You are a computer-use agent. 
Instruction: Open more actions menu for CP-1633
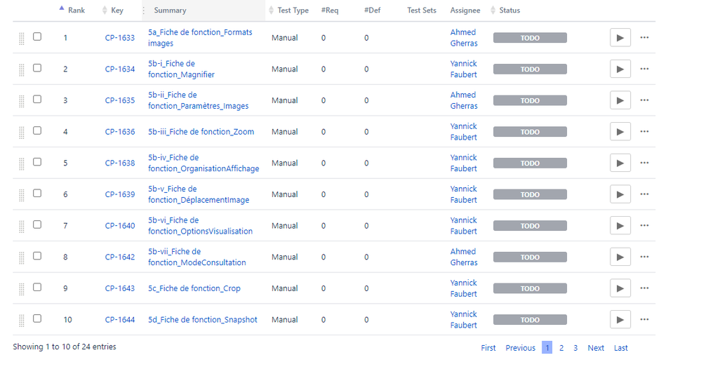tap(644, 37)
